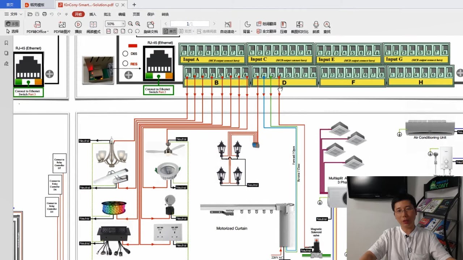Open the 插入 menu tab
The image size is (463, 260).
[x=93, y=14]
